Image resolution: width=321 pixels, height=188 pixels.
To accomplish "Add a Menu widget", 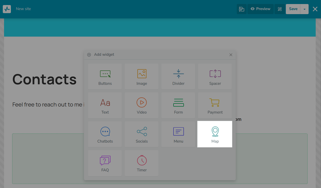I will pyautogui.click(x=178, y=134).
